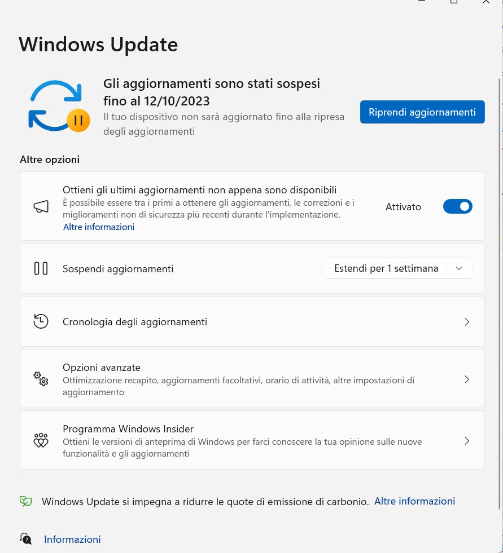The width and height of the screenshot is (503, 553).
Task: Open the Informazioni help link
Action: [x=72, y=539]
